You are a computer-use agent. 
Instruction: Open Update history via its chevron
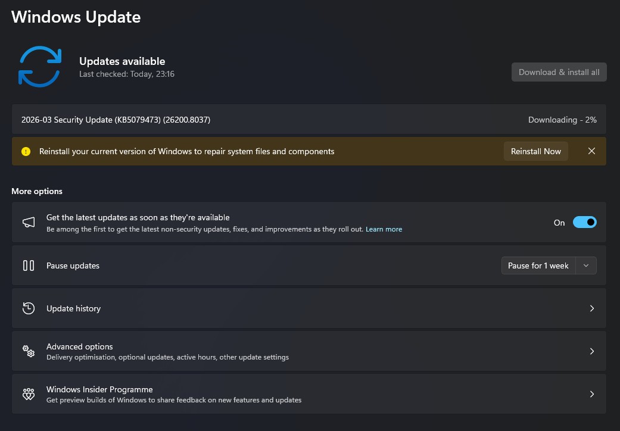pos(592,308)
